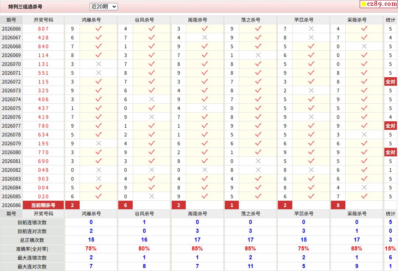Click the top 统计 column header
The width and height of the screenshot is (398, 271).
[x=390, y=20]
